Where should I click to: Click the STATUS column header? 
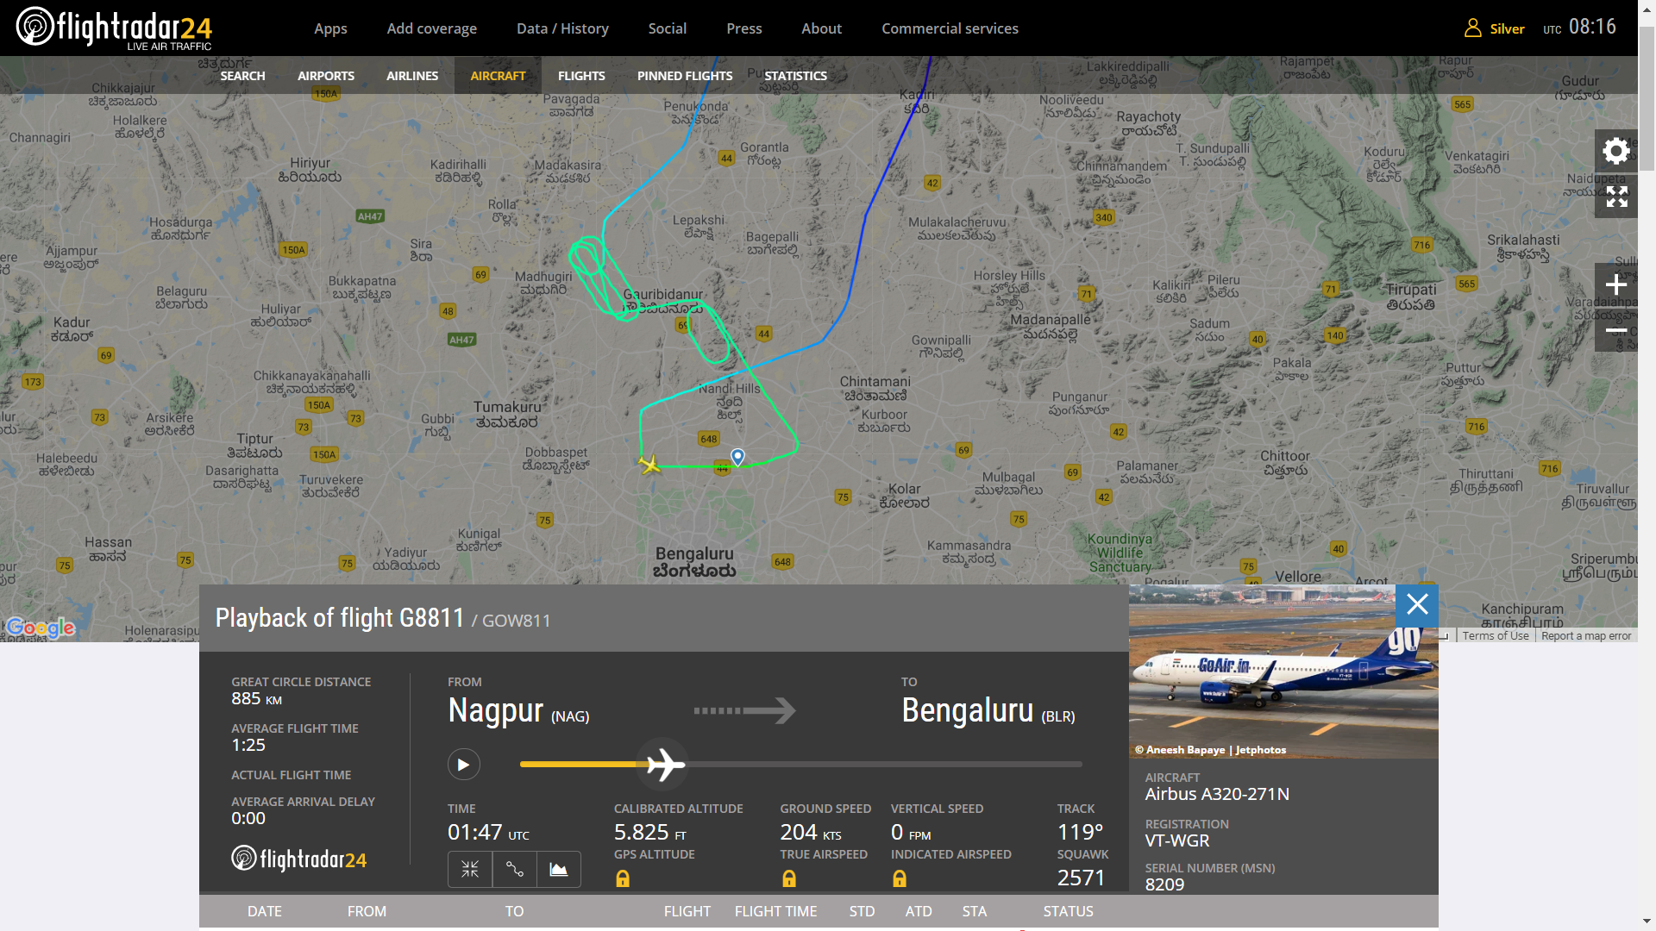(x=1068, y=911)
